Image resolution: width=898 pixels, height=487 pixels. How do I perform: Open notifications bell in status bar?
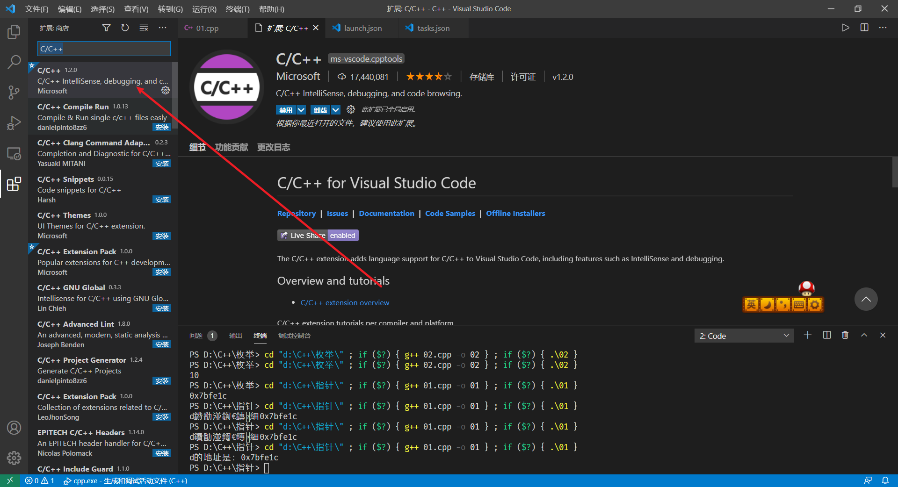pyautogui.click(x=885, y=480)
